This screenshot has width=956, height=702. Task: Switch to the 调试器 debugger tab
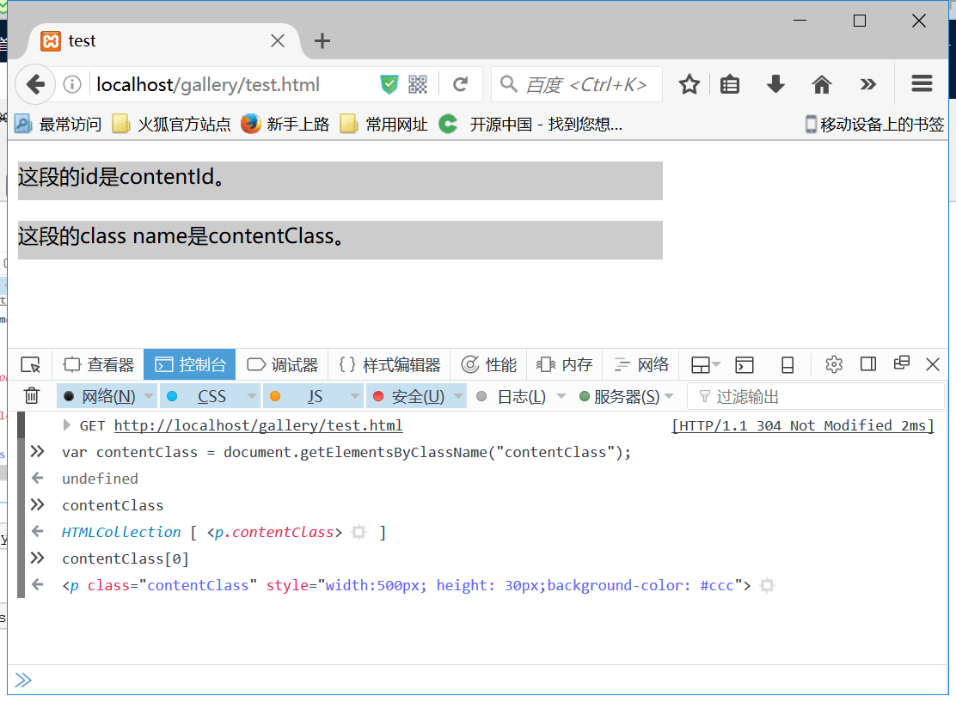[282, 365]
